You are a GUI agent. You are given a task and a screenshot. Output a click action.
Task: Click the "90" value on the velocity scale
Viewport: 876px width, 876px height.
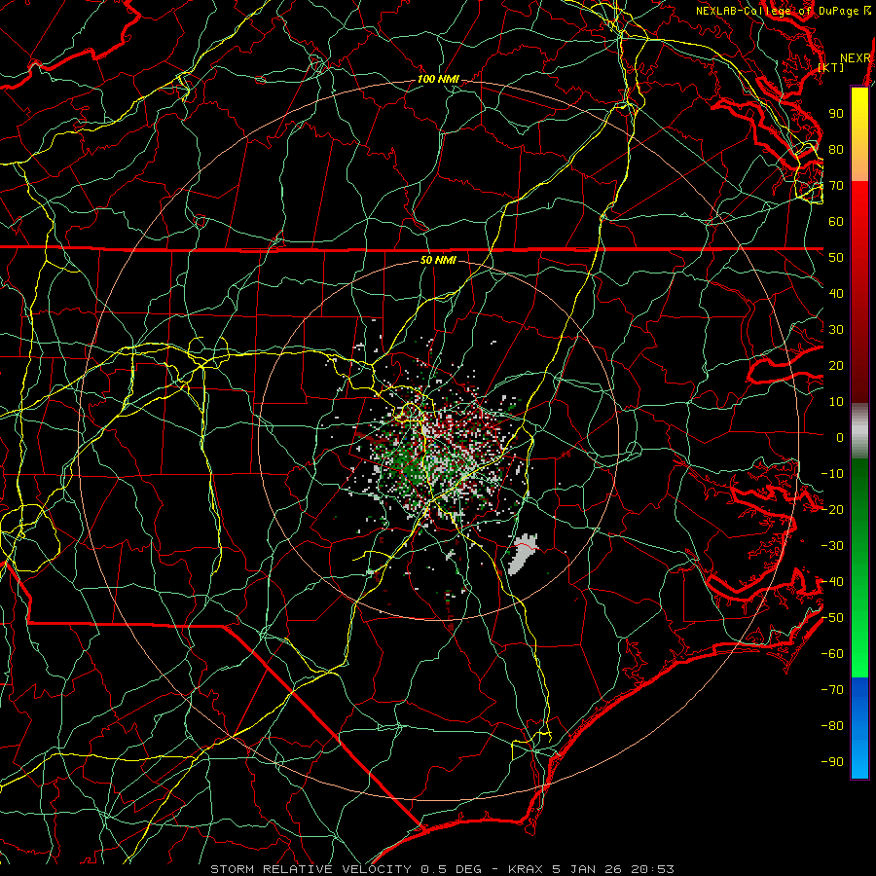[836, 114]
